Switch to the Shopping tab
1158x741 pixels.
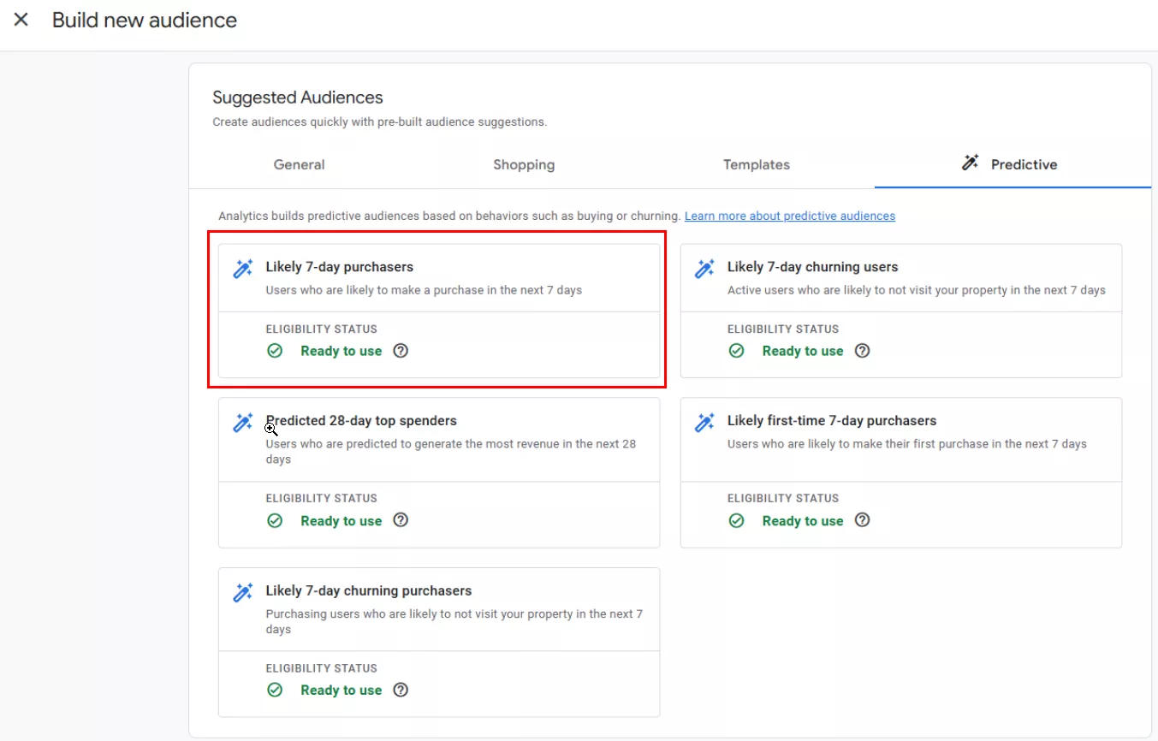coord(524,164)
